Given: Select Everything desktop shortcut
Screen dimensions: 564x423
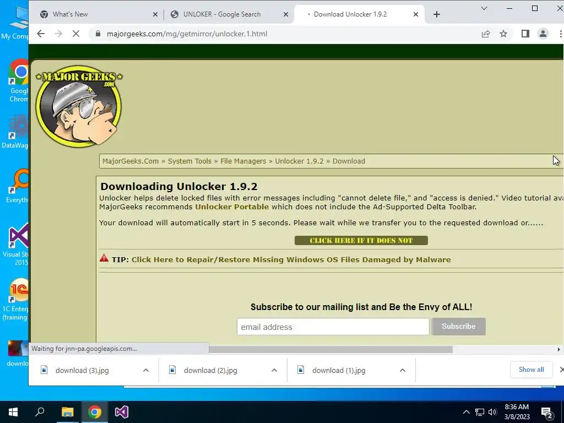Looking at the screenshot, I should point(17,186).
